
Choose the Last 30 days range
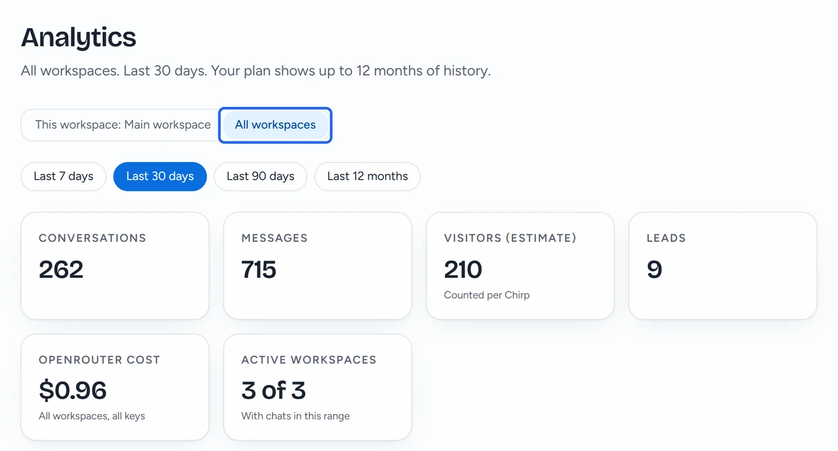coord(160,176)
